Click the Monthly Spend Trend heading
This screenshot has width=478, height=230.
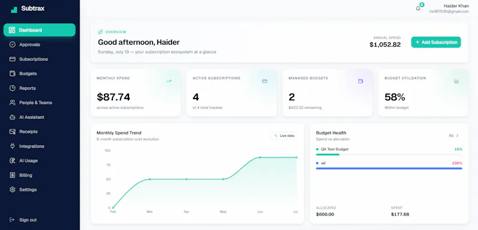(119, 133)
